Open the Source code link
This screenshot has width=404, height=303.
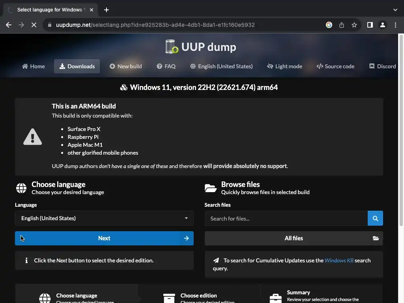click(335, 66)
